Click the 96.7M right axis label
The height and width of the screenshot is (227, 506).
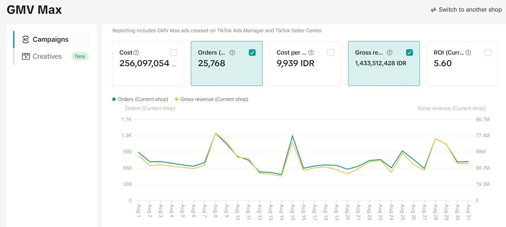[483, 119]
